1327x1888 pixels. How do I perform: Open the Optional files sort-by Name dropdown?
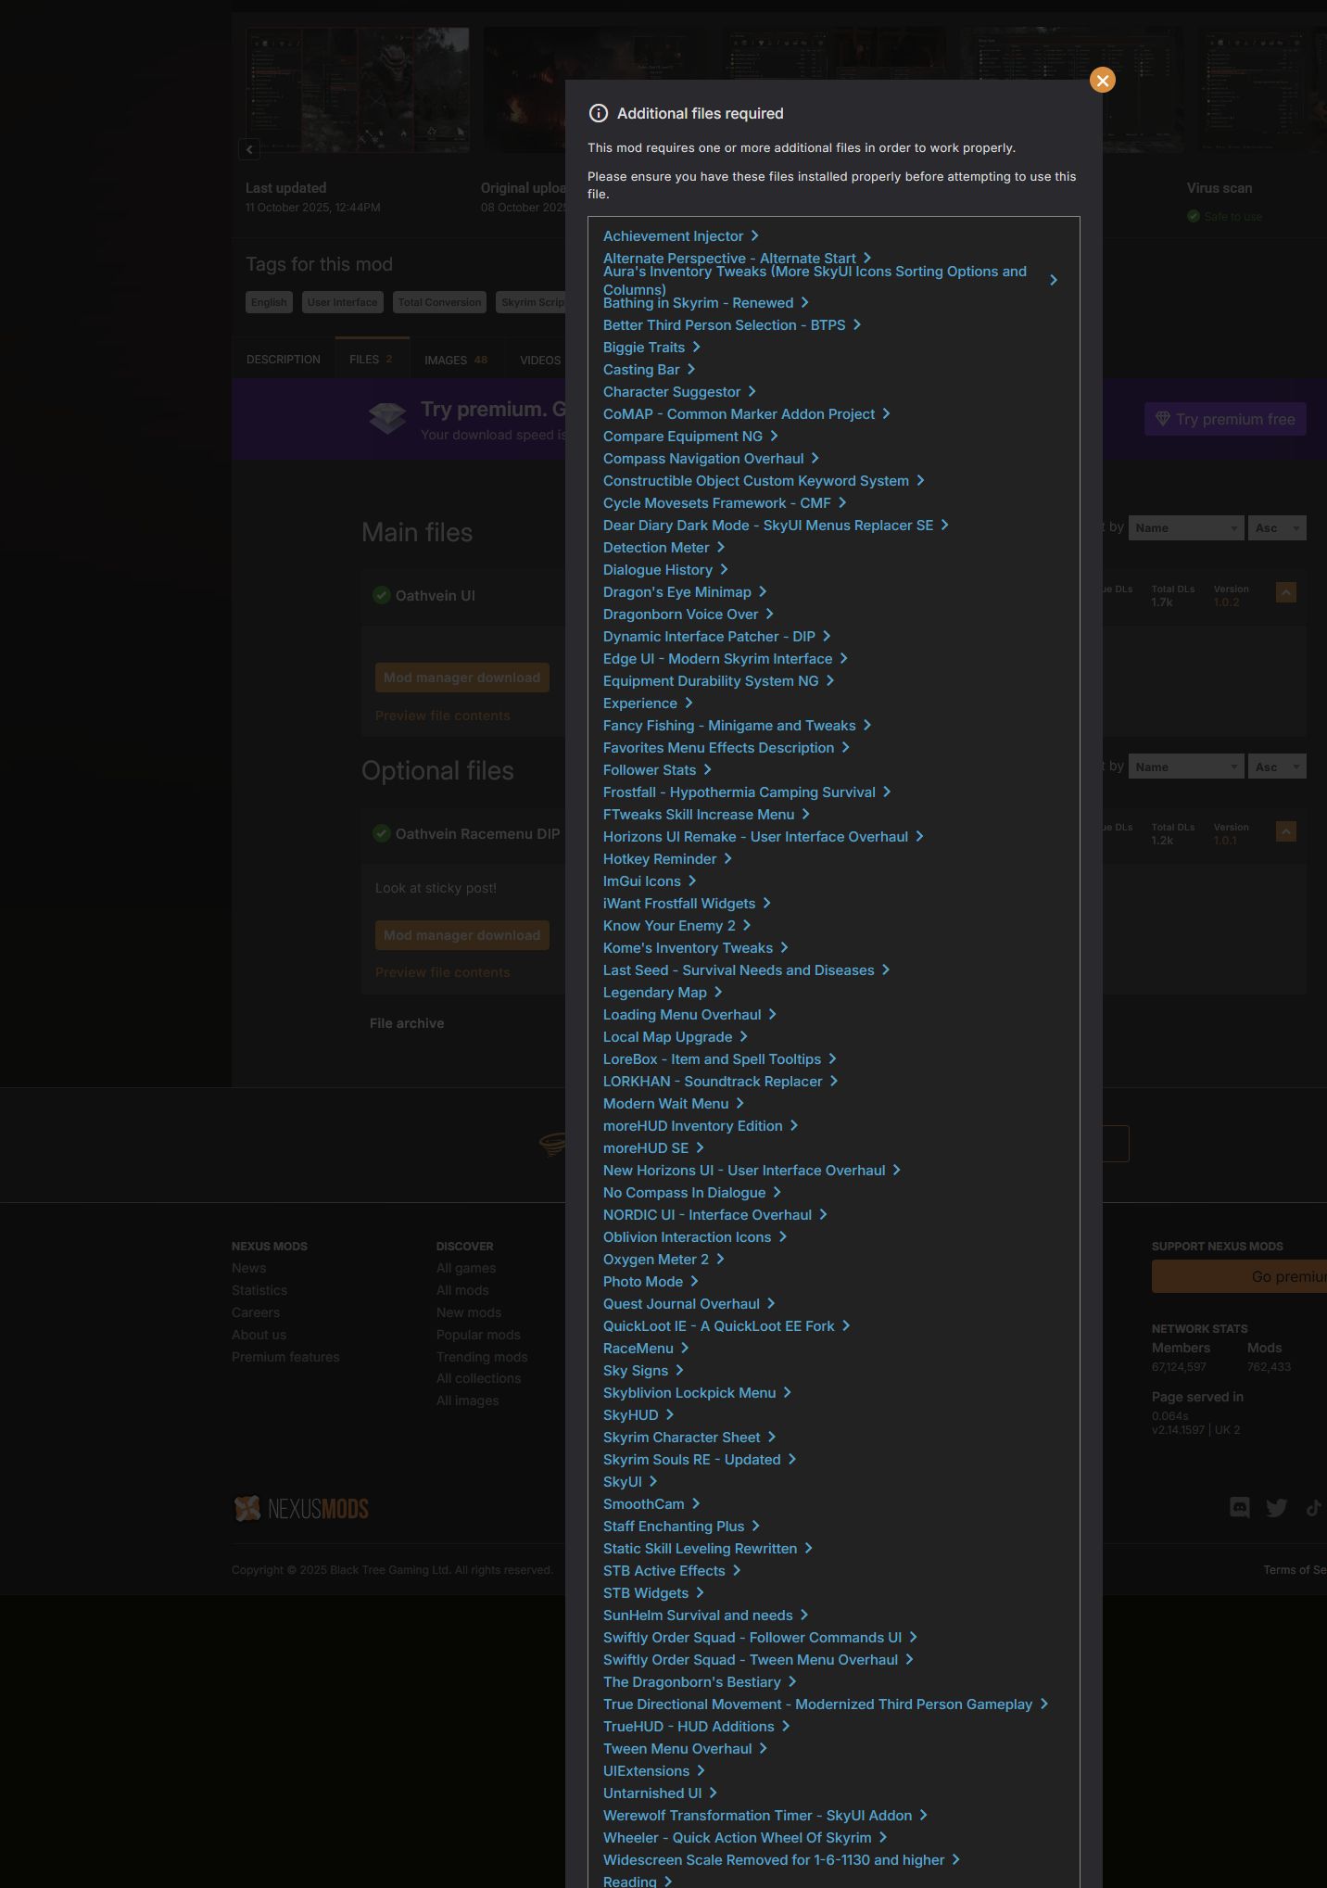[x=1186, y=767]
